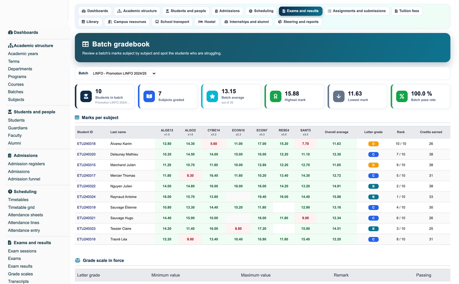
Task: Open student ETU240317 record
Action: pyautogui.click(x=86, y=176)
